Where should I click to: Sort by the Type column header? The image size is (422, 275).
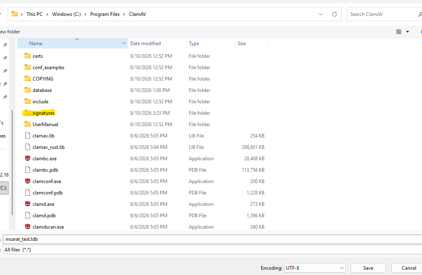(x=210, y=43)
